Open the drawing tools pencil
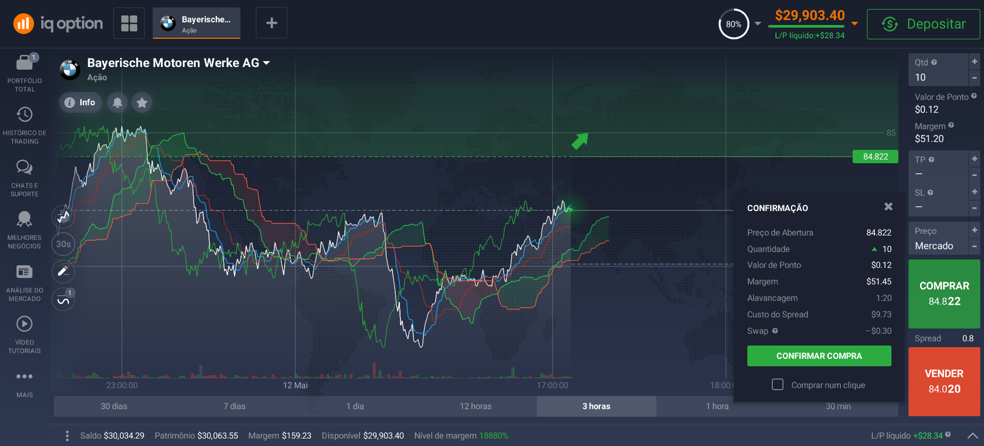 tap(63, 272)
